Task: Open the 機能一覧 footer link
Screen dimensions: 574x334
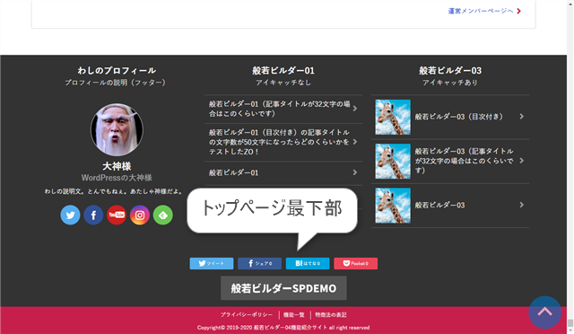Action: click(x=294, y=314)
